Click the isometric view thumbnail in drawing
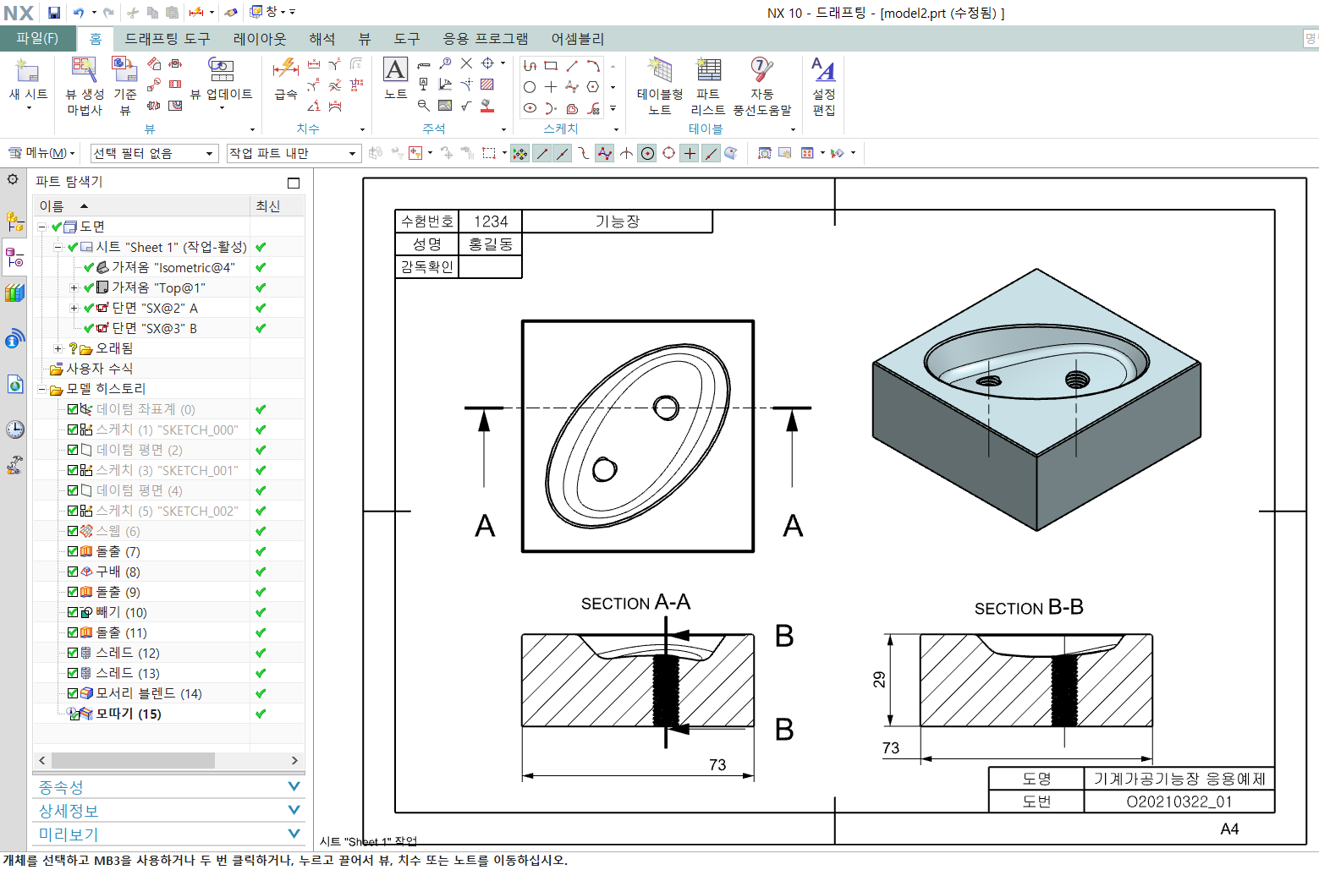 pos(1036,400)
